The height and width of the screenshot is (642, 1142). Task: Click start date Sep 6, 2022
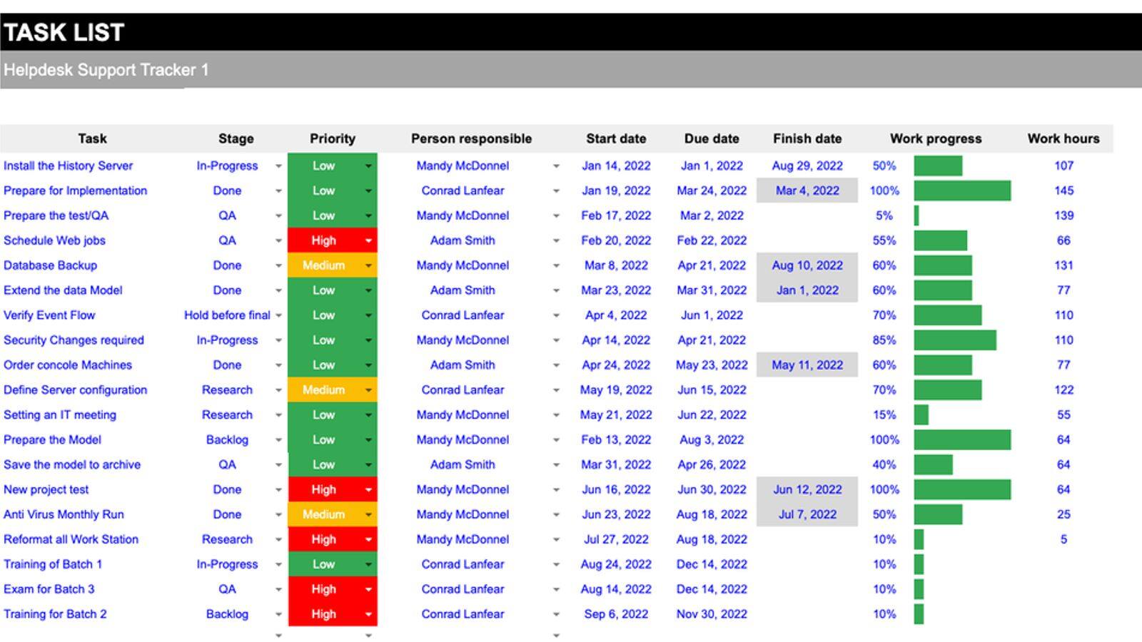(x=616, y=614)
